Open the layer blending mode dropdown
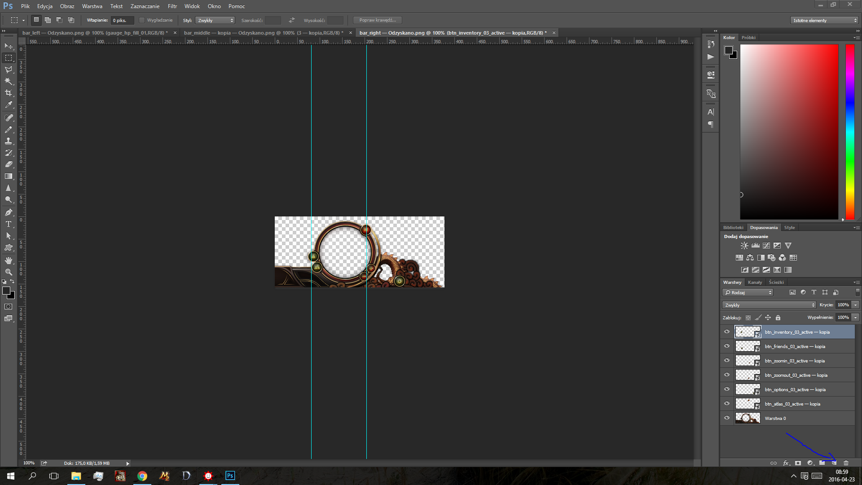 [x=769, y=305]
